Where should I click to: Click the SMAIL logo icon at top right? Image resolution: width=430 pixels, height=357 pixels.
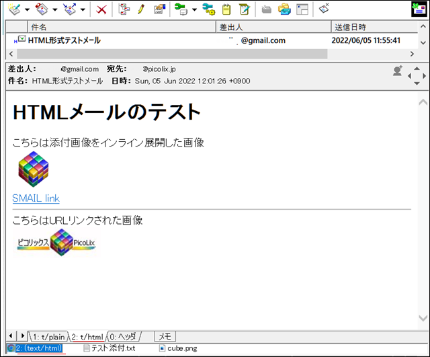(x=419, y=9)
